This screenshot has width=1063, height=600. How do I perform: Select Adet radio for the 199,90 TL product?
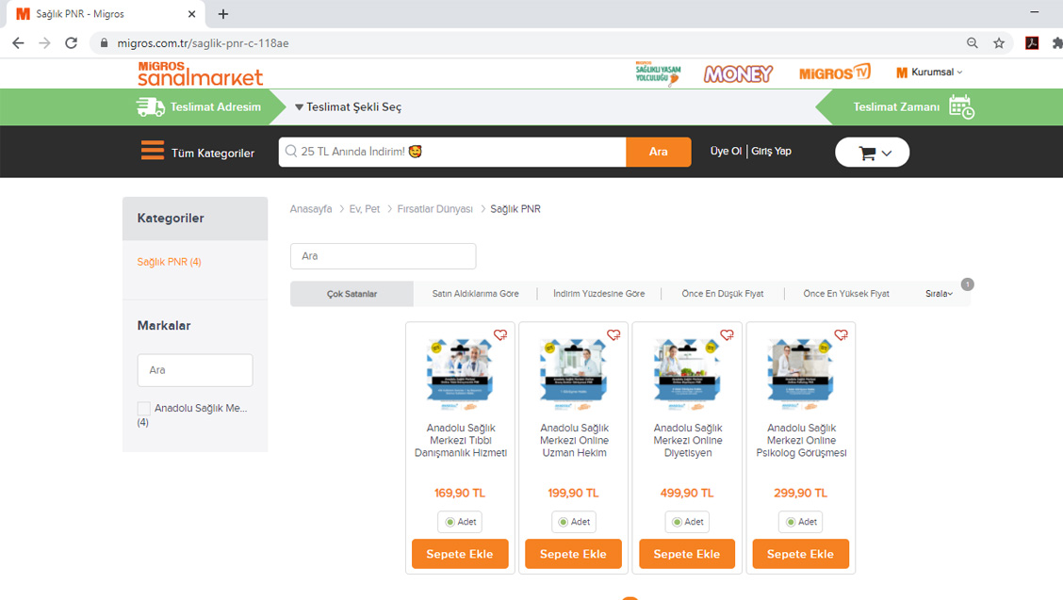[x=564, y=522]
